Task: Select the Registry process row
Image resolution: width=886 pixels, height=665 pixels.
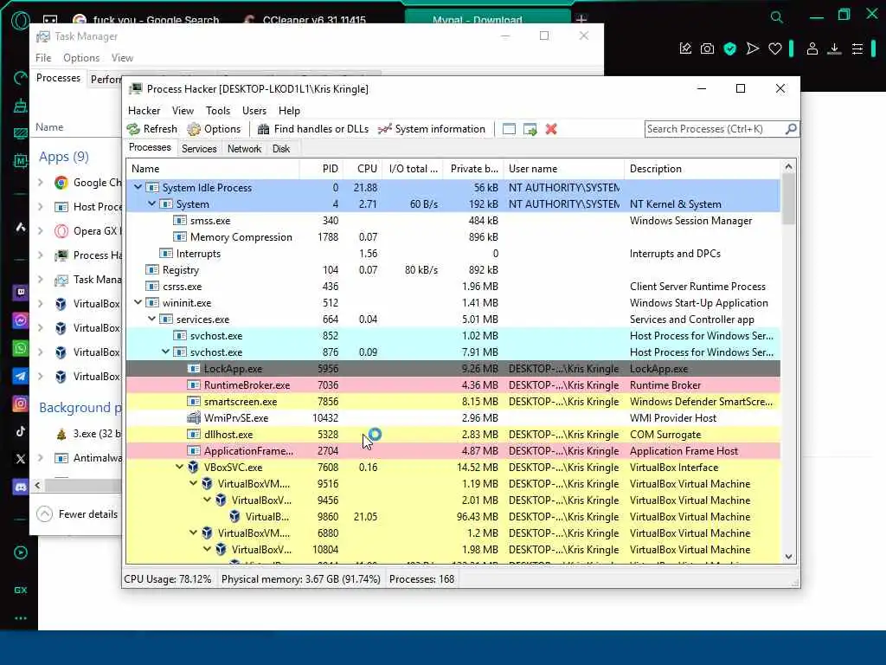Action: pyautogui.click(x=453, y=270)
